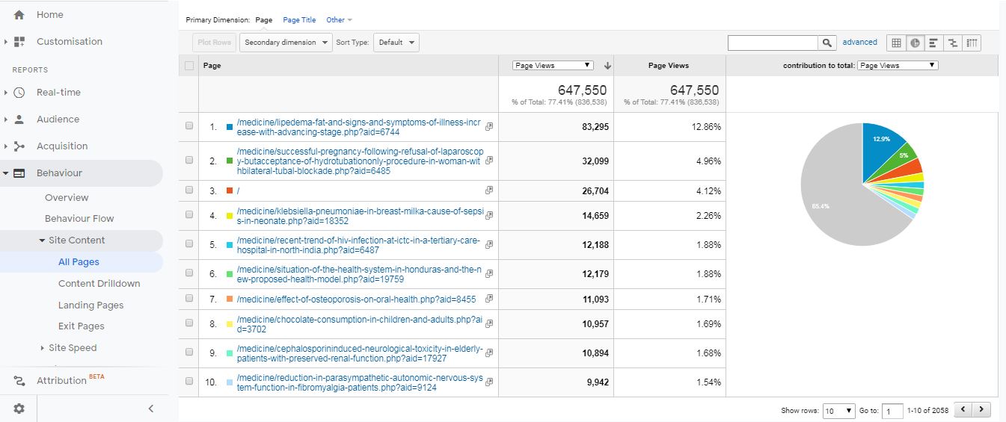Check the select-all checkbox in table header
The width and height of the screenshot is (1006, 422).
point(189,66)
